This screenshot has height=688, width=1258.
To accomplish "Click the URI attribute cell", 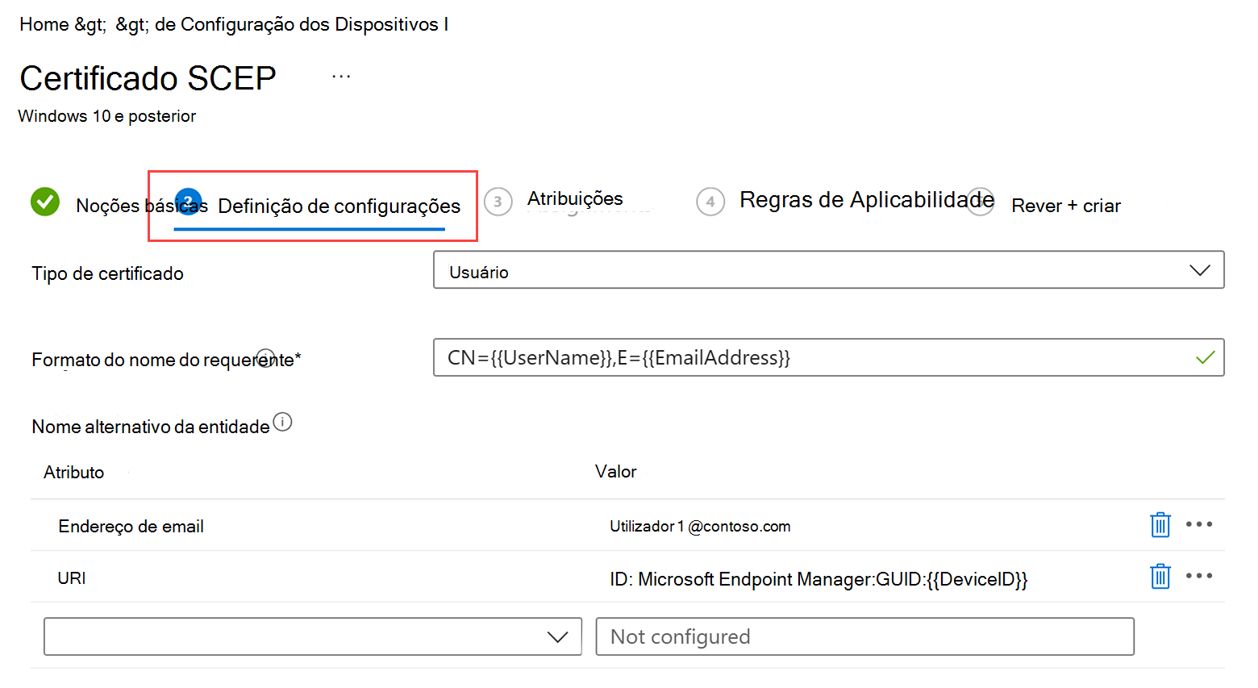I will pos(72,578).
